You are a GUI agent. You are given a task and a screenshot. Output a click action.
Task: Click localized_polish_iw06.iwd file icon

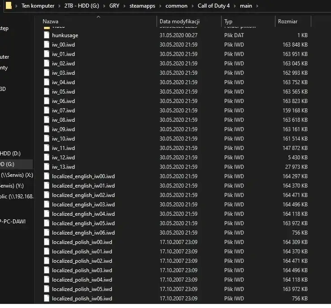coord(47,298)
